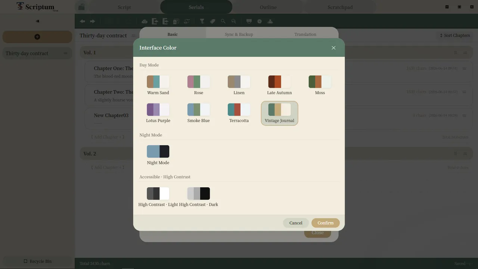Click Total 3430 chars in status bar
This screenshot has height=269, width=478.
click(x=95, y=263)
